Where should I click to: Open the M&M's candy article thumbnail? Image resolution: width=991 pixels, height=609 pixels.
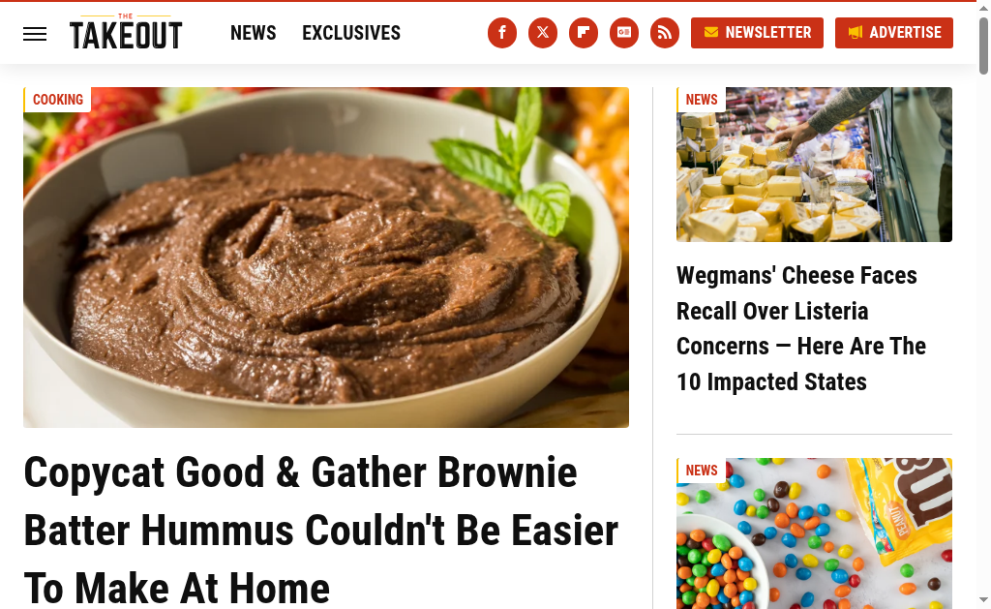tap(814, 533)
